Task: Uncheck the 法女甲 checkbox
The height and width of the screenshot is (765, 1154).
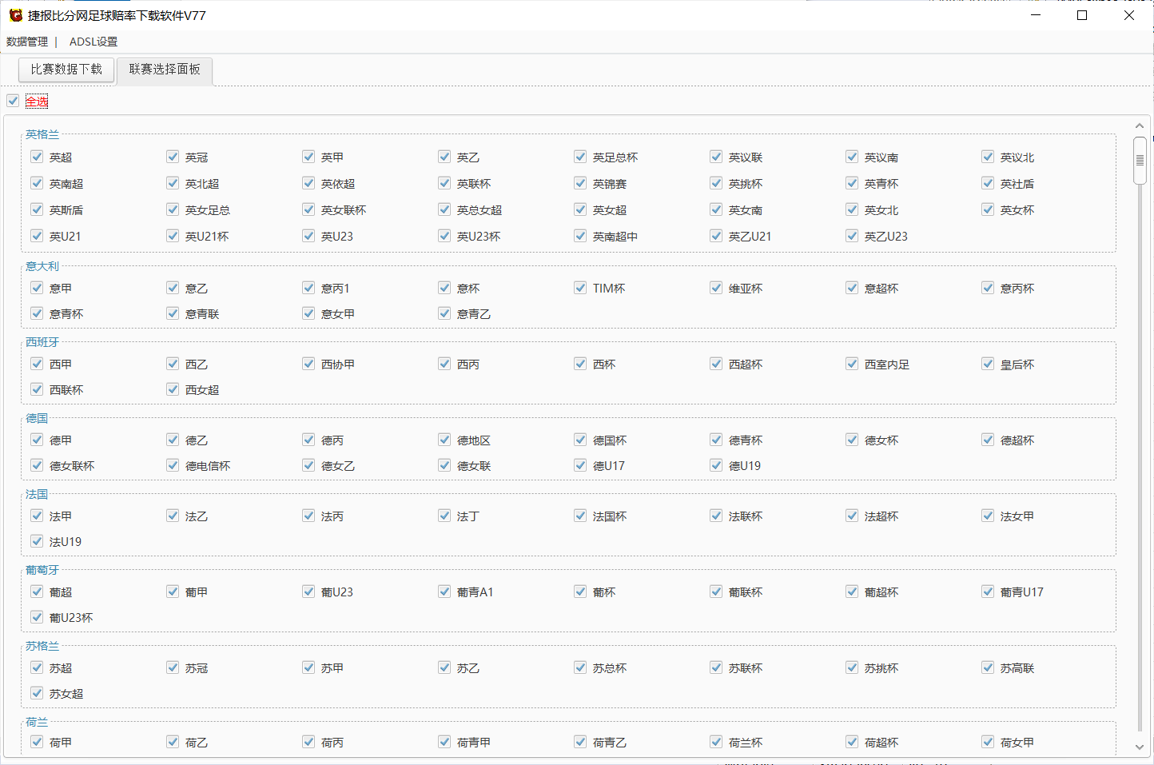Action: tap(988, 516)
